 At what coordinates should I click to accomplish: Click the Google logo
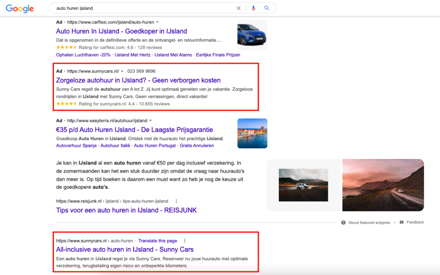pyautogui.click(x=20, y=9)
